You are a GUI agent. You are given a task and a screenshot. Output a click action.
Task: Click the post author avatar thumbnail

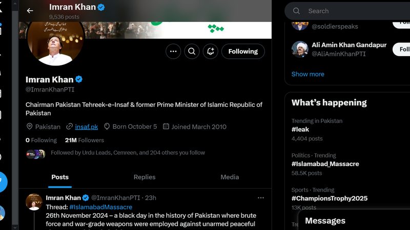[34, 202]
